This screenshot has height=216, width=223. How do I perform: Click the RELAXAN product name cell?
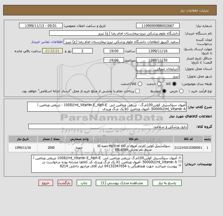(x=134, y=148)
